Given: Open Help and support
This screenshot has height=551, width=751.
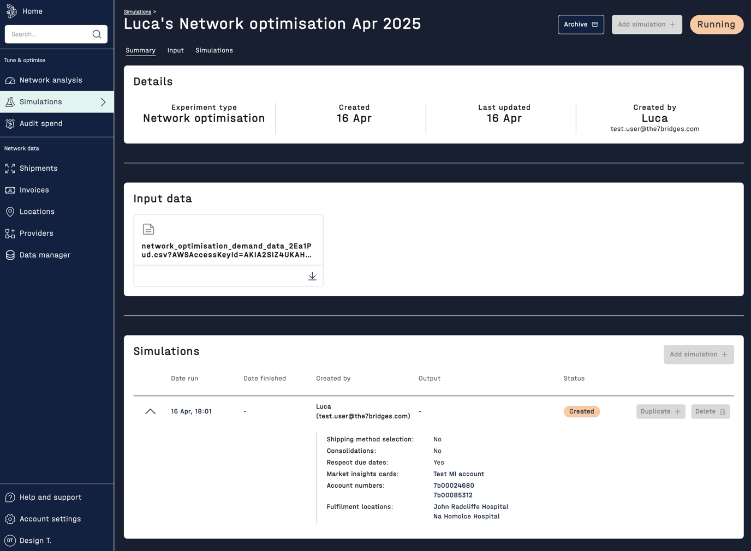Looking at the screenshot, I should pyautogui.click(x=50, y=497).
